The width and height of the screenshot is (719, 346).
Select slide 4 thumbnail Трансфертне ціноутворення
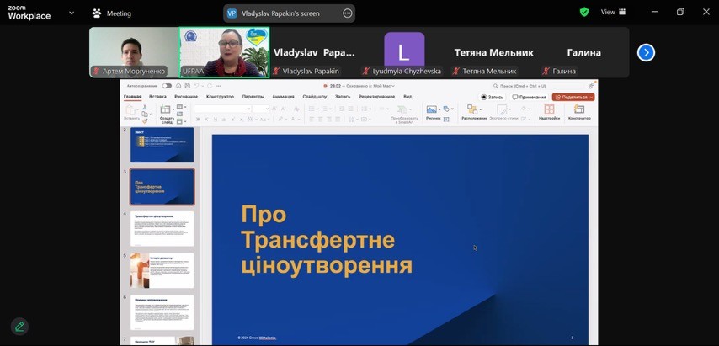(x=162, y=229)
